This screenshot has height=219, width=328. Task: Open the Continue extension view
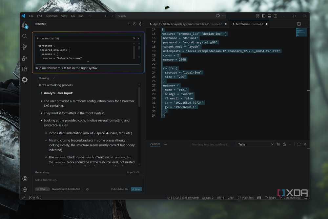25,80
